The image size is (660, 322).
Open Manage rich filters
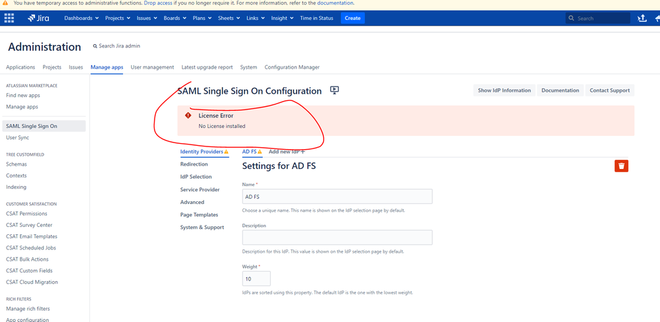28,309
